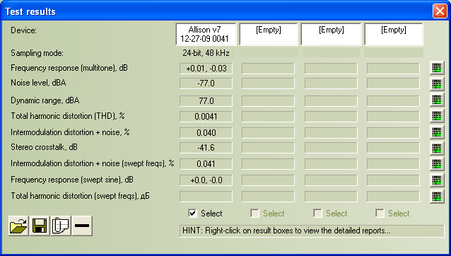Image resolution: width=451 pixels, height=256 pixels.
Task: Click the +0.0, -0.0 swept sine result
Action: 206,180
